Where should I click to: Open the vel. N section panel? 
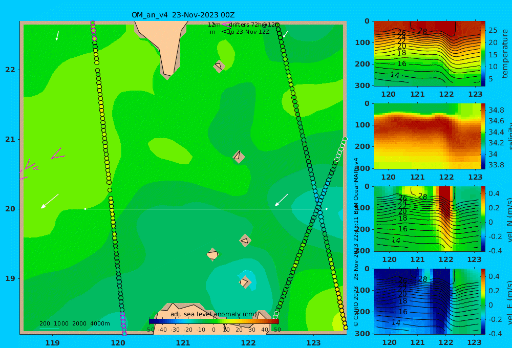427,219
